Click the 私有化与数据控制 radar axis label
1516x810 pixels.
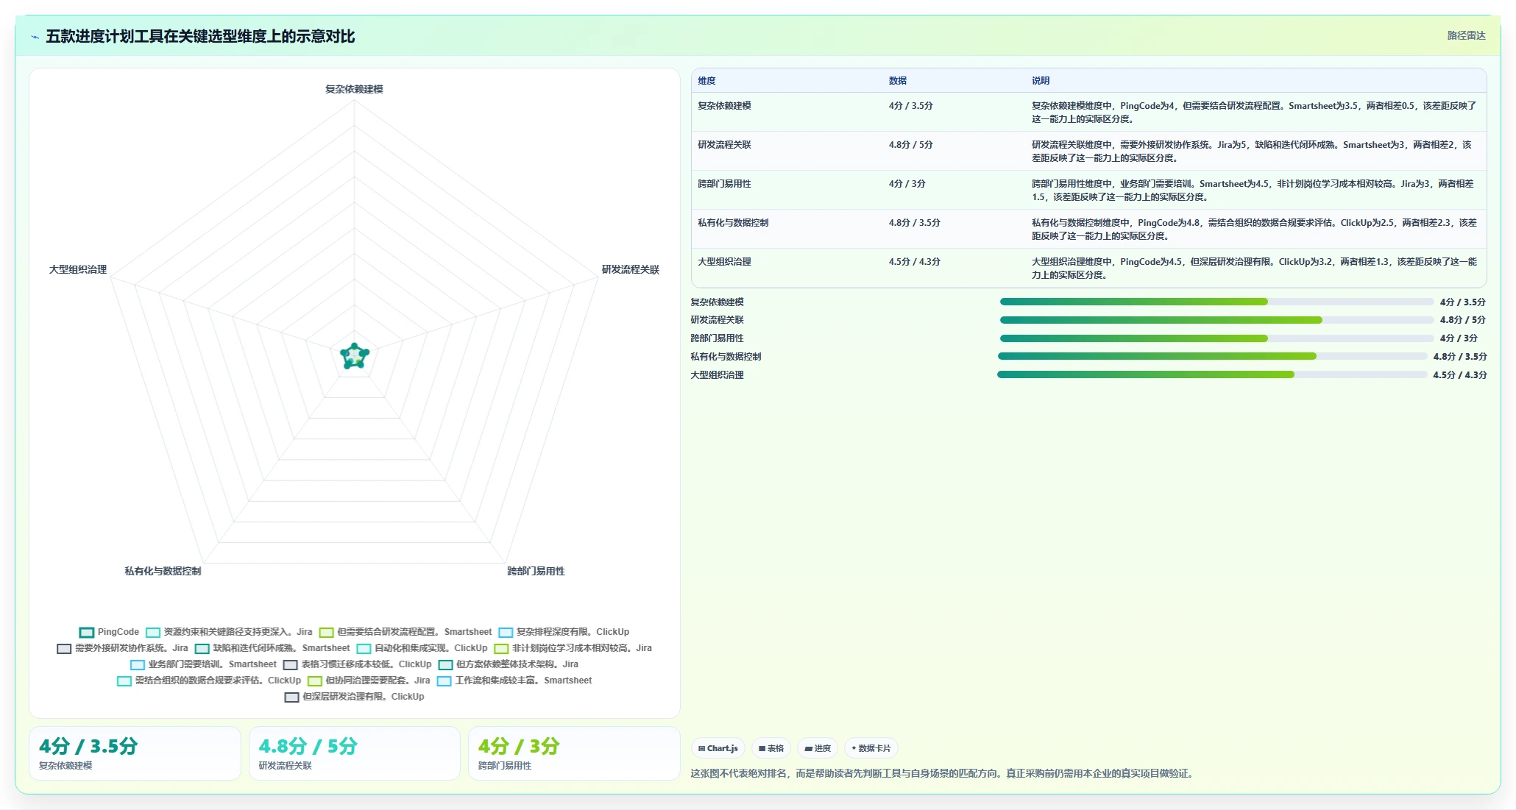pos(163,571)
